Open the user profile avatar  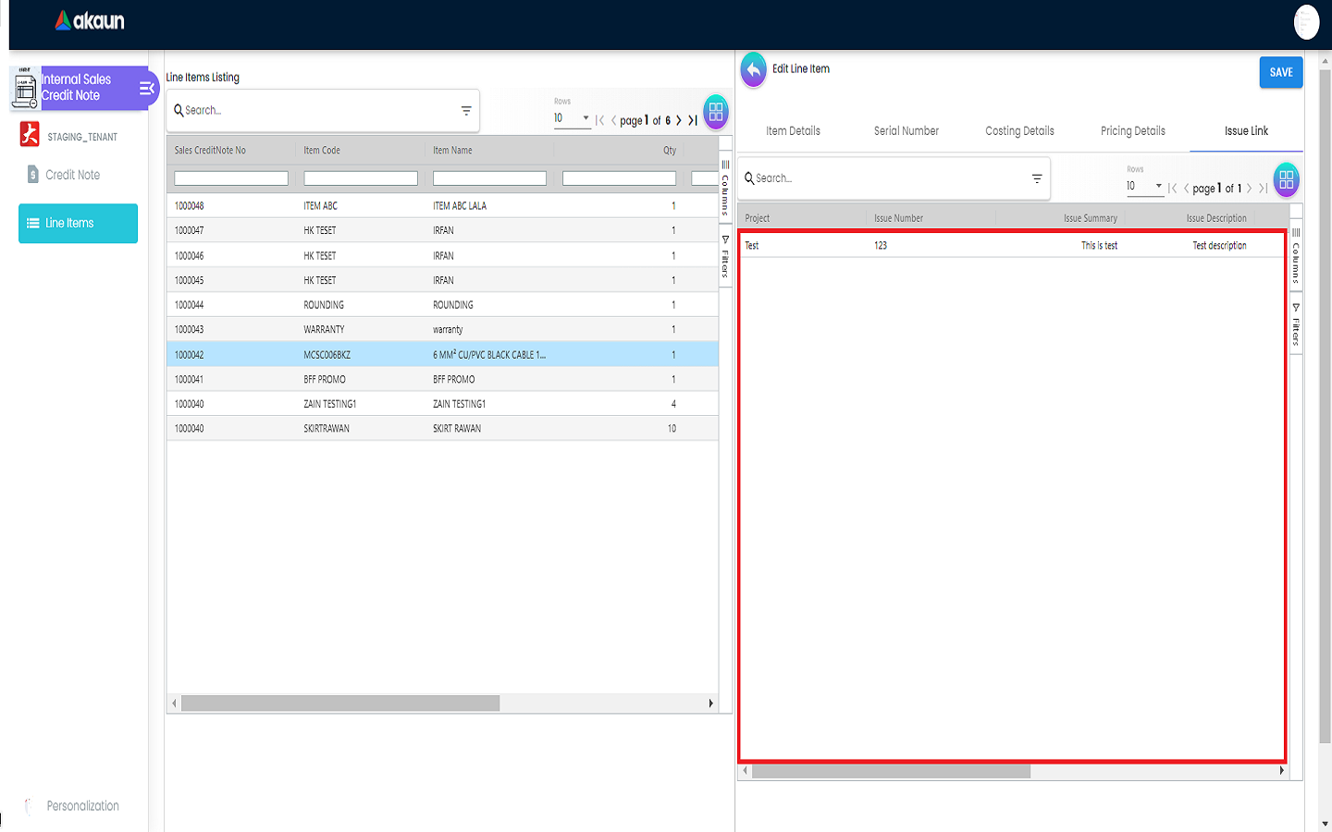[x=1306, y=22]
